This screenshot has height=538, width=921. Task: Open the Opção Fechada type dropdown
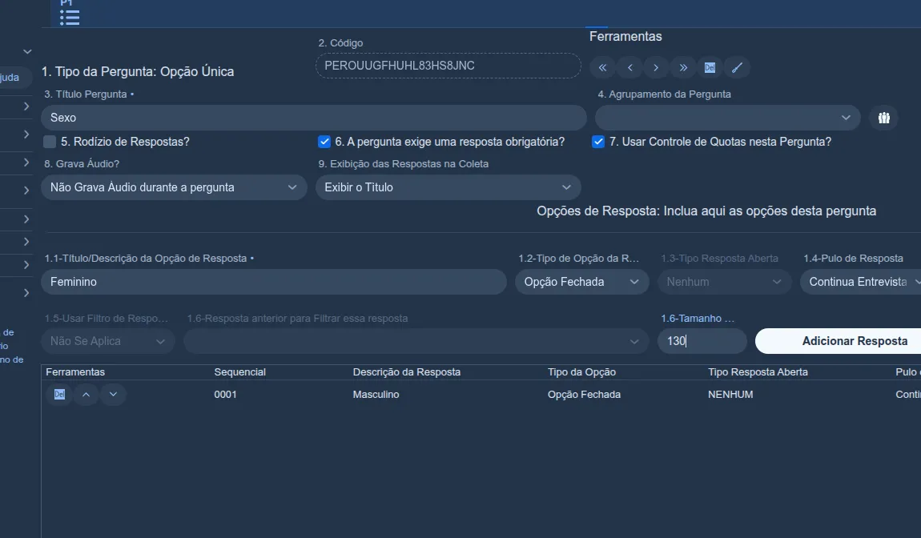click(x=582, y=282)
